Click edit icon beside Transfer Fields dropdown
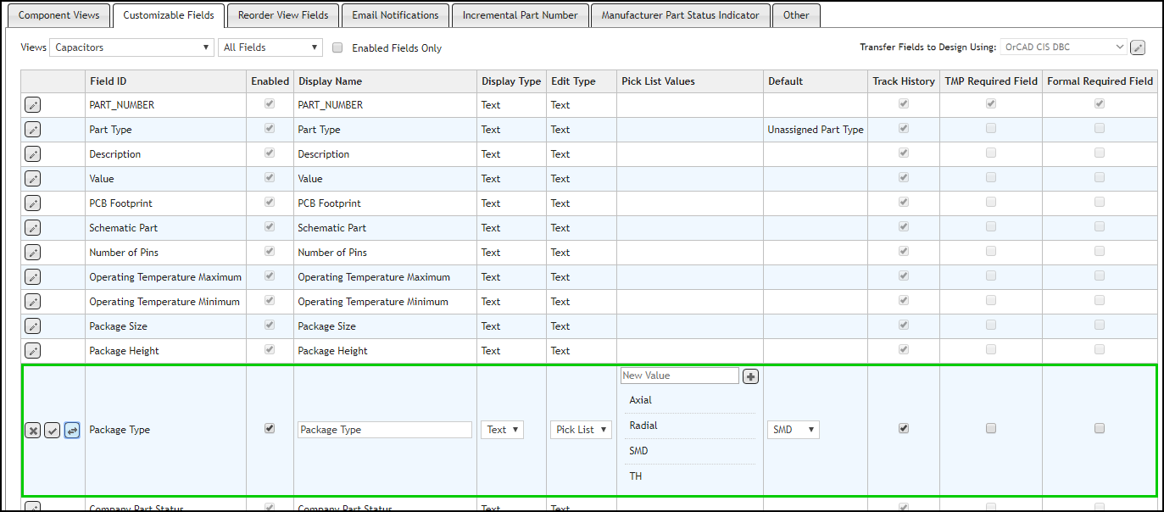The image size is (1164, 512). click(x=1138, y=47)
